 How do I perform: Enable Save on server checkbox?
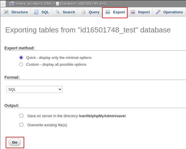pos(21,115)
